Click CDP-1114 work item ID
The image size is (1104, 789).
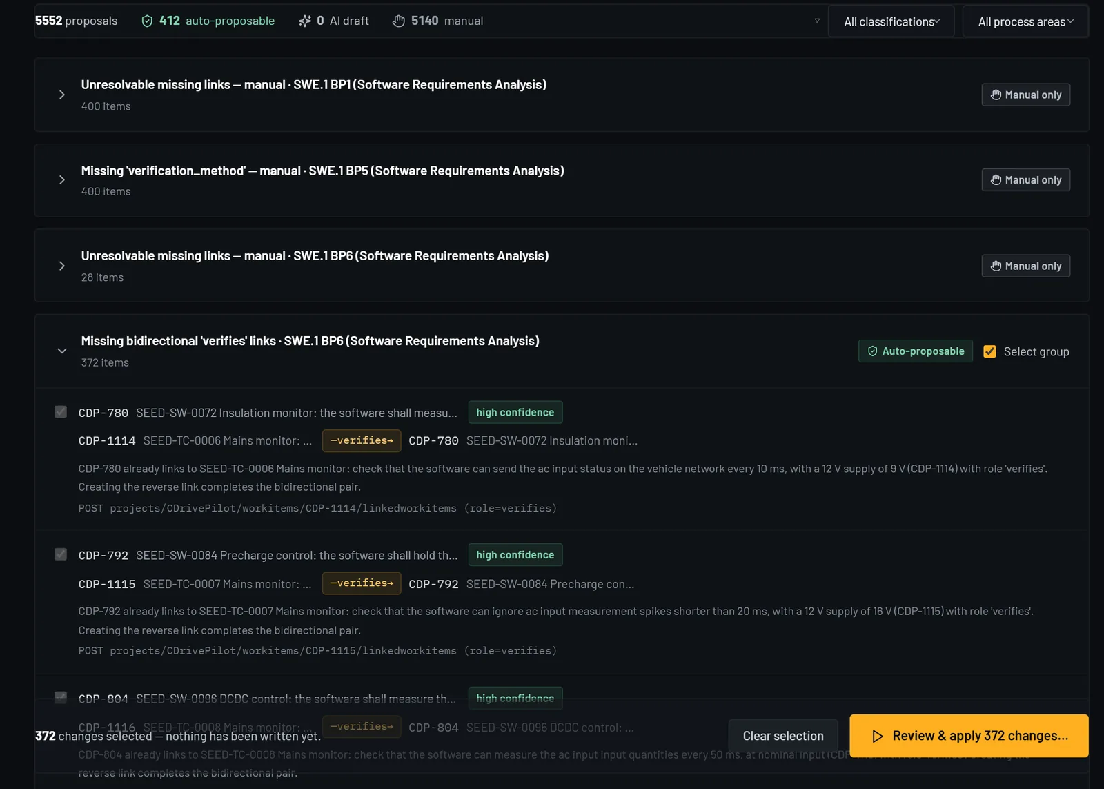click(107, 440)
